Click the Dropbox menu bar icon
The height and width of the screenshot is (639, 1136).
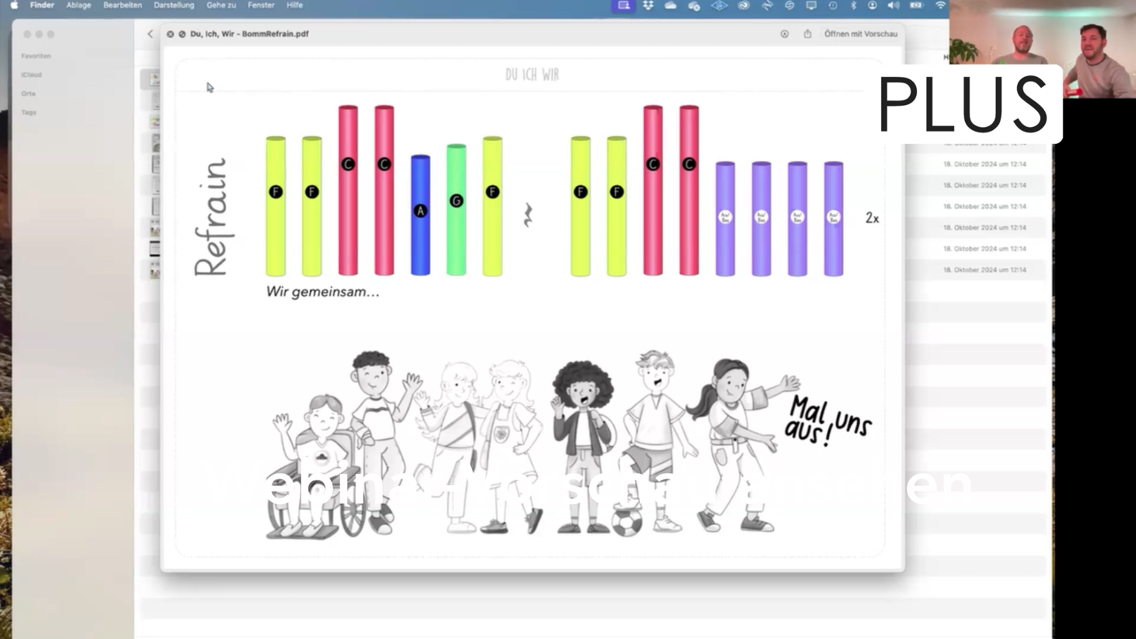tap(648, 5)
